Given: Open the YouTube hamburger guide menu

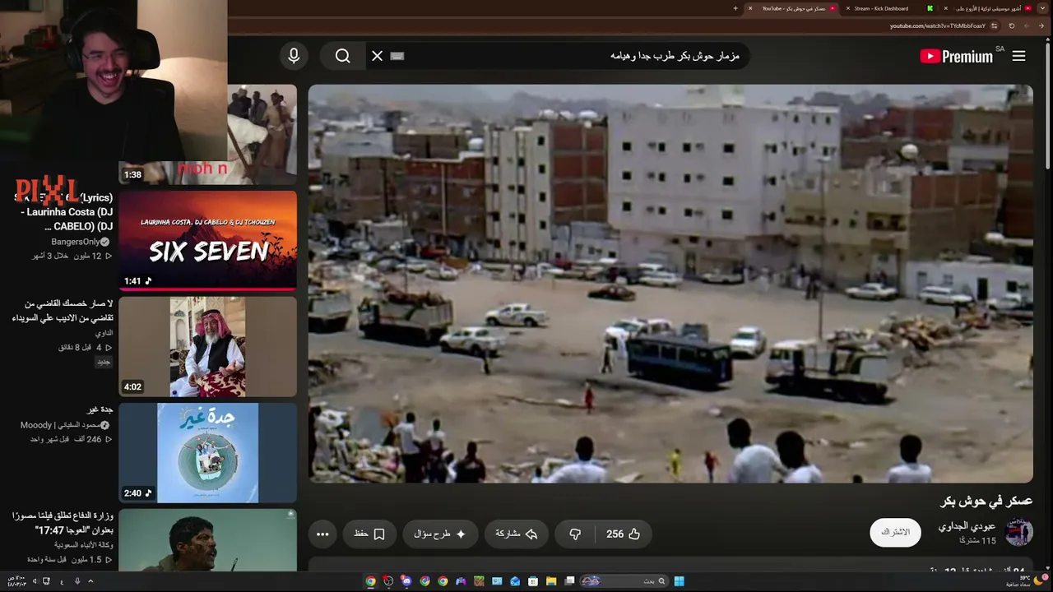Looking at the screenshot, I should (x=1018, y=56).
